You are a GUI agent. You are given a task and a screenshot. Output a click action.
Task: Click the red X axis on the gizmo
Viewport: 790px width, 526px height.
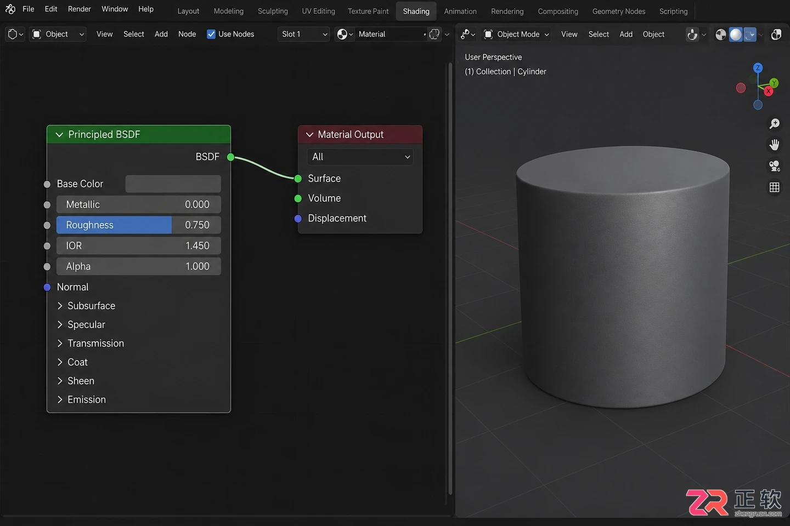(x=769, y=92)
